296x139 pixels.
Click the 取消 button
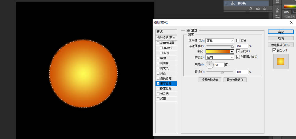[281, 38]
